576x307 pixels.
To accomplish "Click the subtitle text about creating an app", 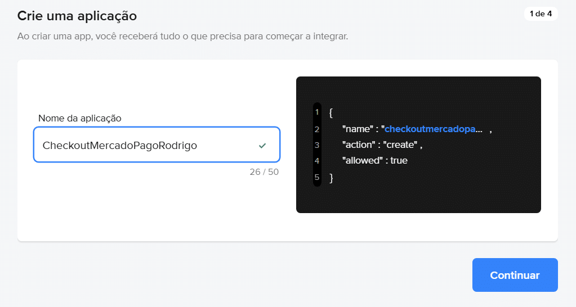I will point(182,37).
